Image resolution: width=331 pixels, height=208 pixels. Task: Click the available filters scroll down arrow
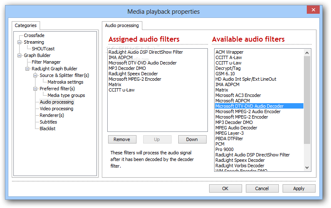click(x=307, y=168)
